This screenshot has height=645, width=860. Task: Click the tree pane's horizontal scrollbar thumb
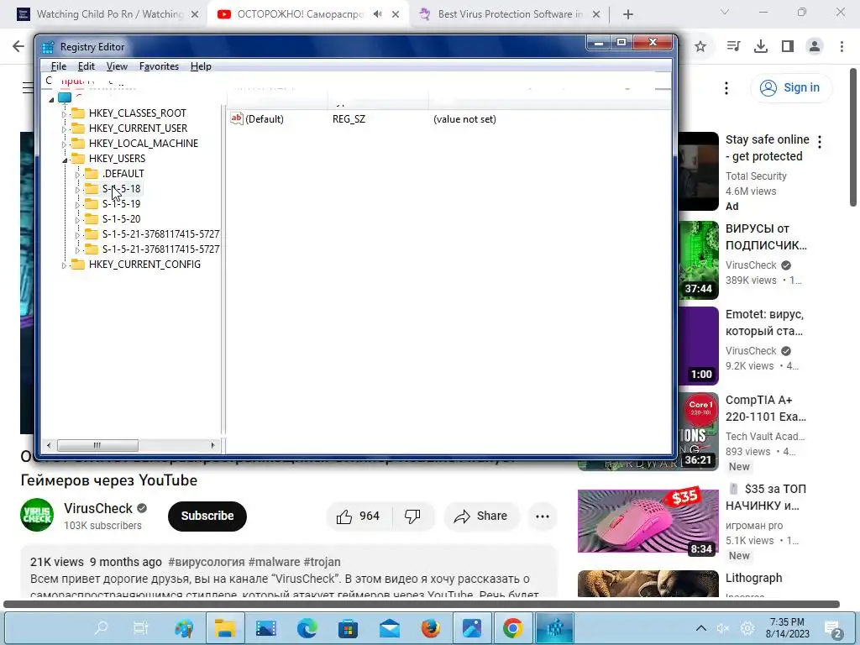point(97,445)
